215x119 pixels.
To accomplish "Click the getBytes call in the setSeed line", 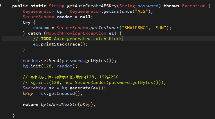I will (x=96, y=61).
